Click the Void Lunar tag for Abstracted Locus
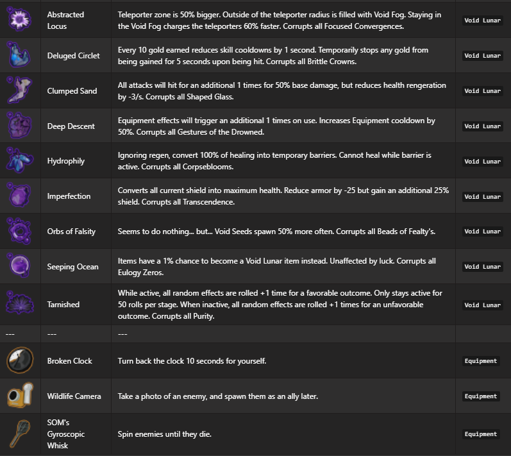 [x=482, y=21]
